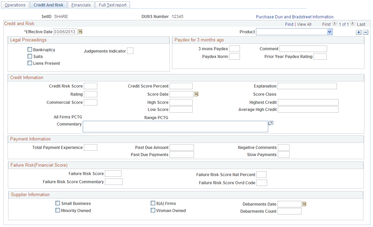The image size is (373, 227).
Task: Open the Debarments Date calendar picker
Action: [x=304, y=204]
